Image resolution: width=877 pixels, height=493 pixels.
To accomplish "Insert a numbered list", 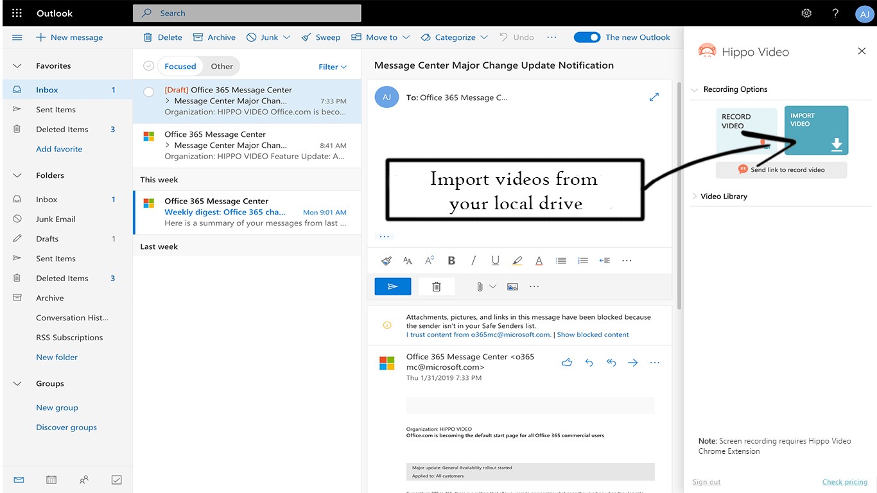I will pyautogui.click(x=583, y=261).
